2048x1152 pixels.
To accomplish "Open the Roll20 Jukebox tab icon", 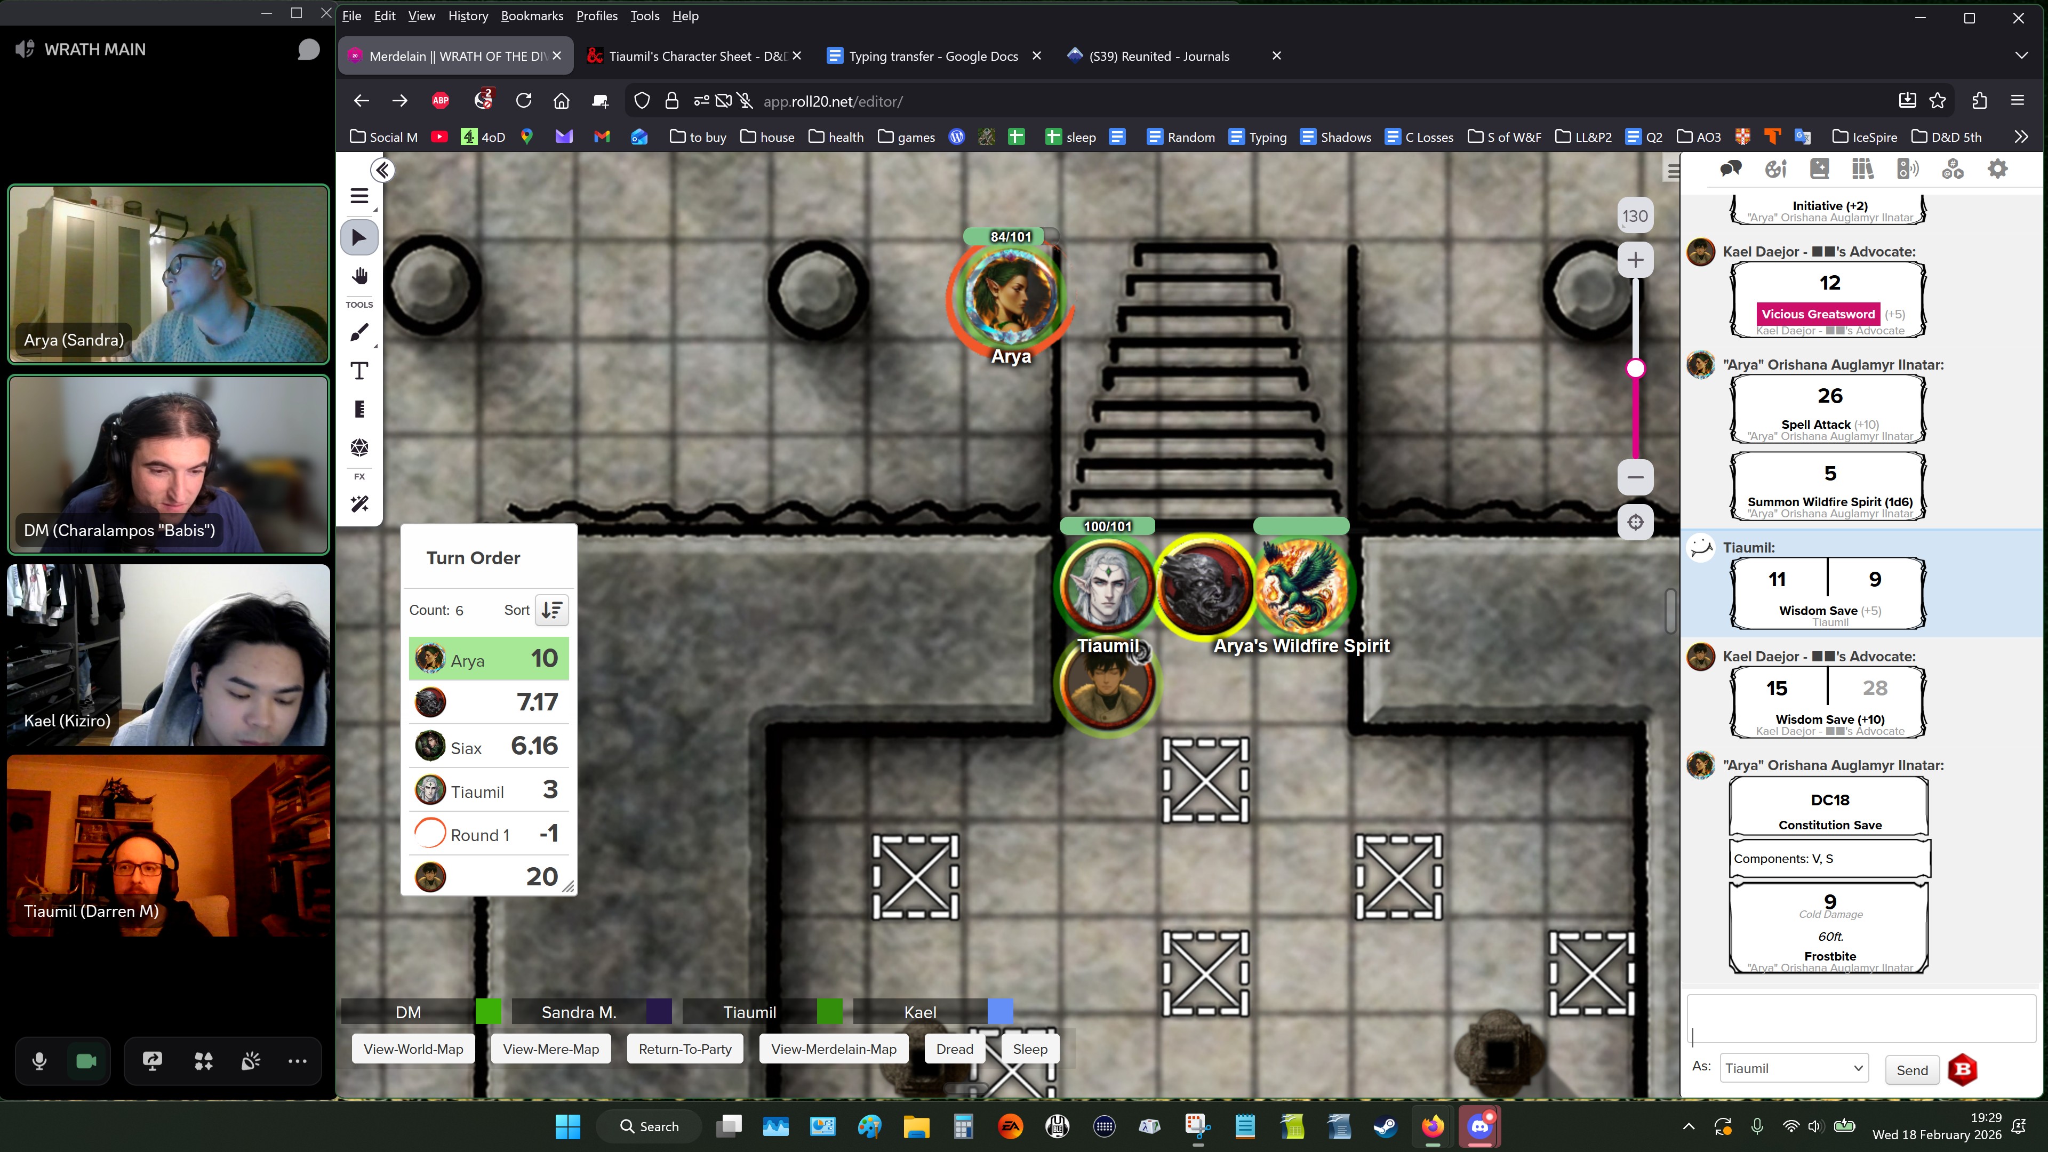I will (x=1907, y=169).
